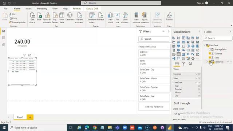Screen dimensions: 233x131
Task: Click the filter icon above table visual
Action: [25, 55]
